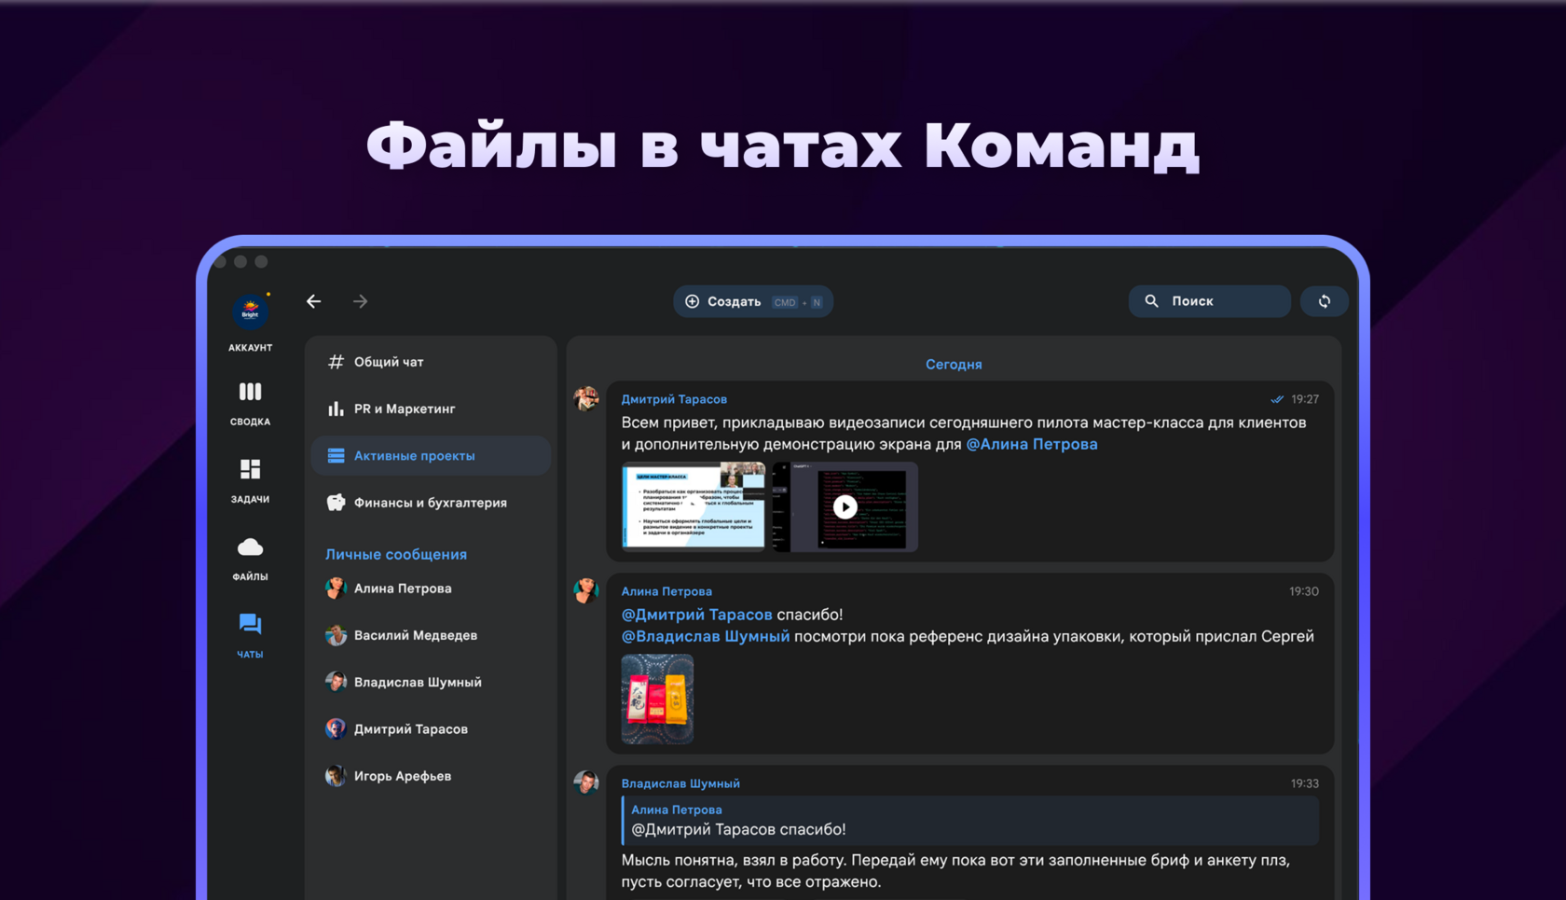Click the forward navigation arrow
The image size is (1566, 900).
(360, 301)
